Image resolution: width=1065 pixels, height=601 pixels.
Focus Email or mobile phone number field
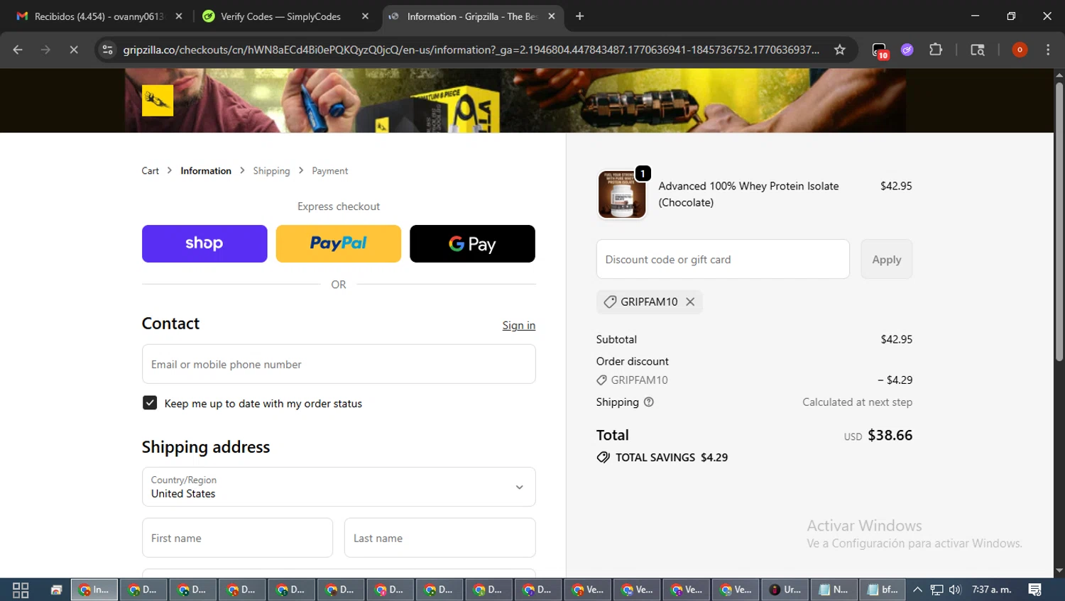(339, 364)
